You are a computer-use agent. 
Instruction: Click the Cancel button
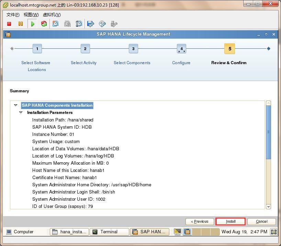[x=261, y=222]
